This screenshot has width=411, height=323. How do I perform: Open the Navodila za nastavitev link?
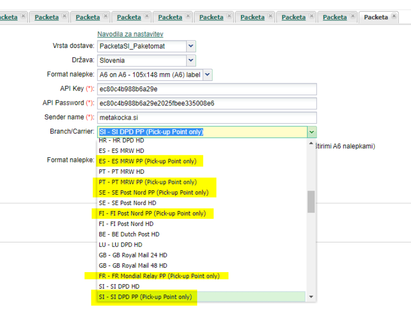click(x=130, y=34)
